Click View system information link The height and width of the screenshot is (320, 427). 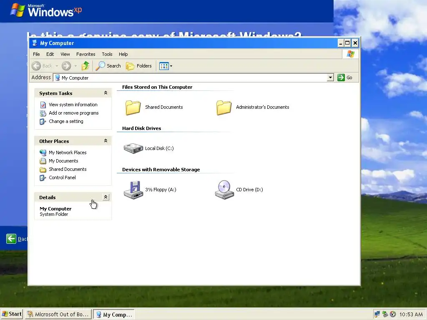[x=73, y=105]
